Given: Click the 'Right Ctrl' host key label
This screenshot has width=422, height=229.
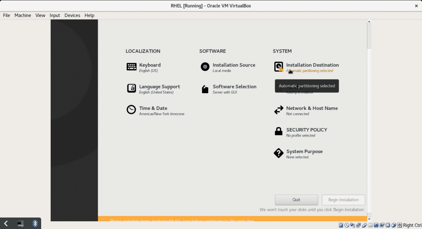Looking at the screenshot, I should [x=412, y=225].
